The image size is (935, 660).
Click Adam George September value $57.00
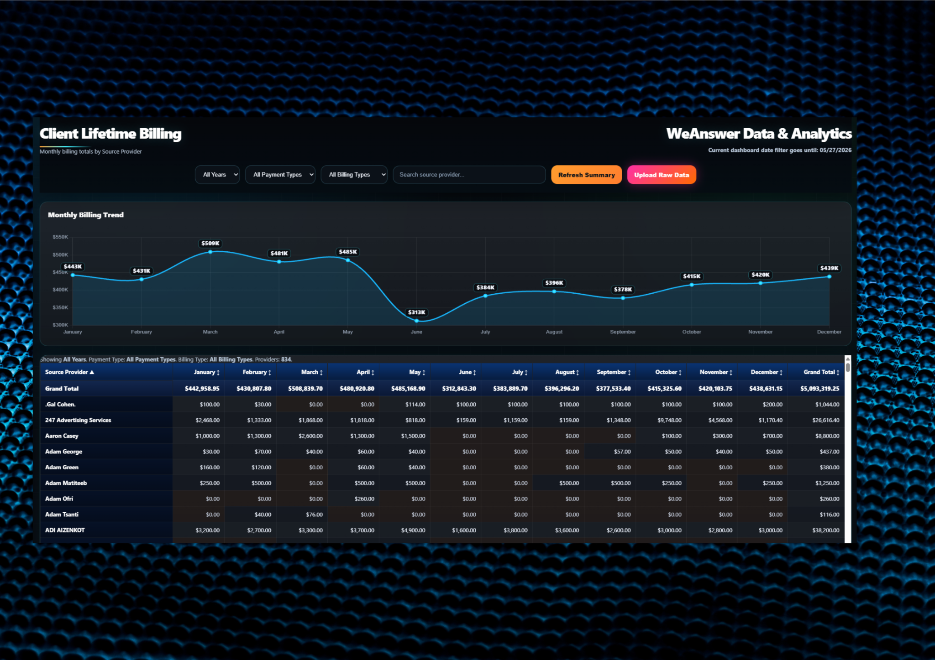coord(622,452)
